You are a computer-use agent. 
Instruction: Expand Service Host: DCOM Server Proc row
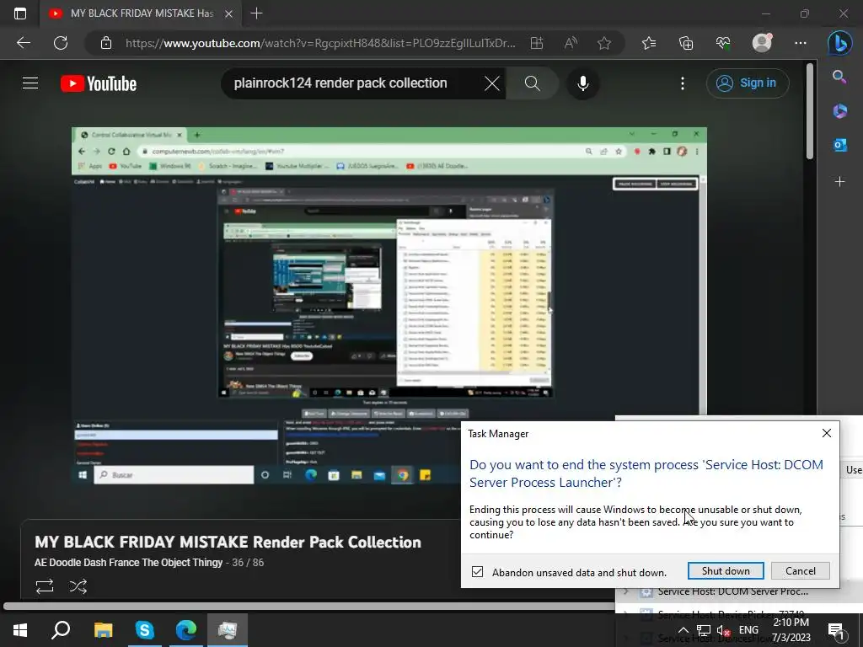pos(626,591)
